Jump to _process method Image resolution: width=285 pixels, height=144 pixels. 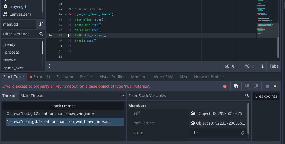click(x=11, y=52)
